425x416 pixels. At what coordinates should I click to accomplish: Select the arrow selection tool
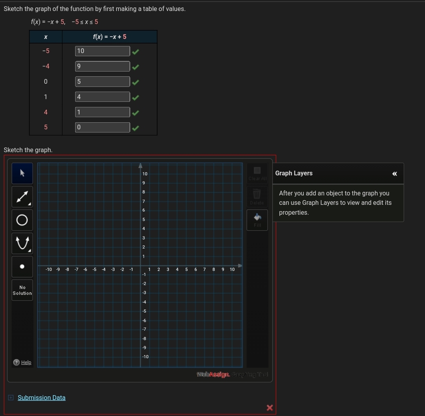coord(22,173)
